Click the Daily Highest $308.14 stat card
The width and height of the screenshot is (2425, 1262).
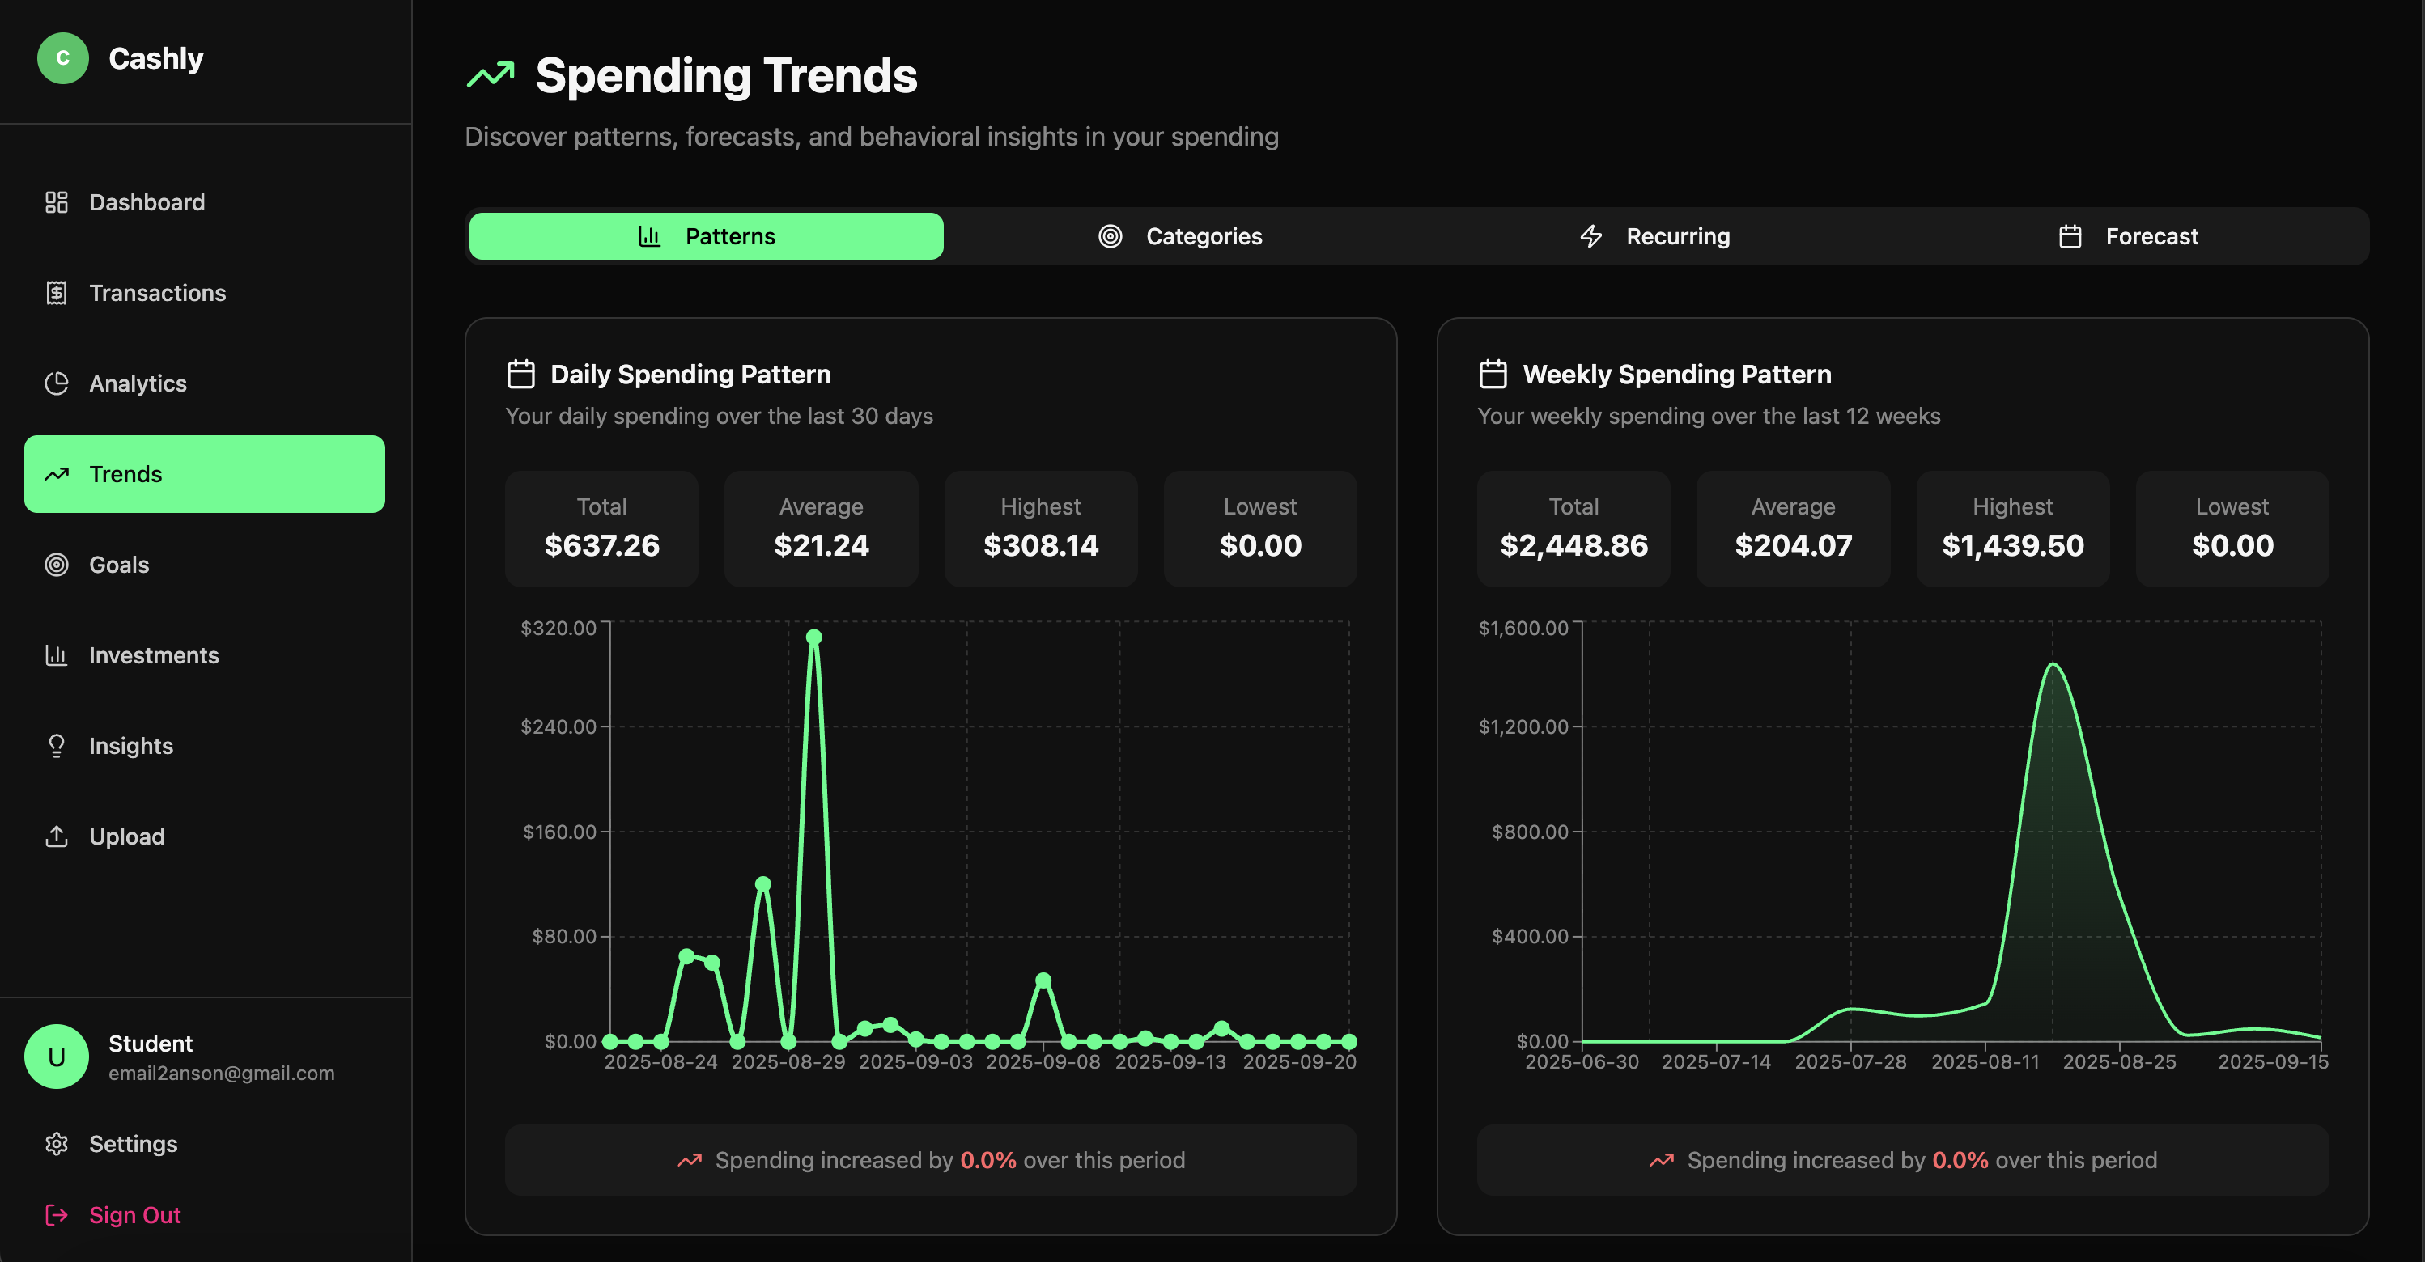click(1040, 529)
